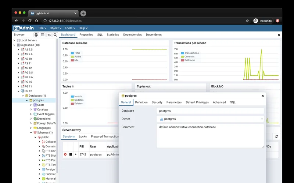Collapse the Regression (10) group

[x=14, y=45]
